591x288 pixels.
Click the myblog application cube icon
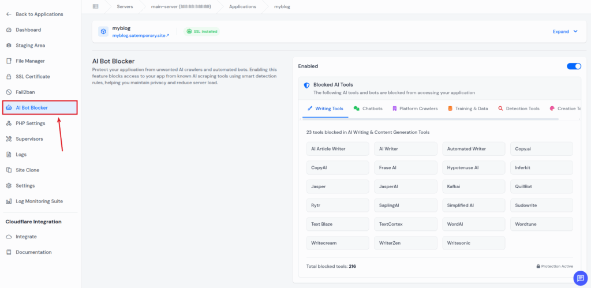click(103, 32)
